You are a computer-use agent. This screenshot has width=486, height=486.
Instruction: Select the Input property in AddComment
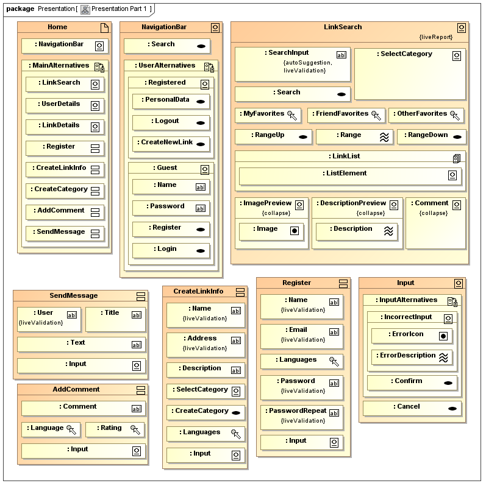point(83,451)
